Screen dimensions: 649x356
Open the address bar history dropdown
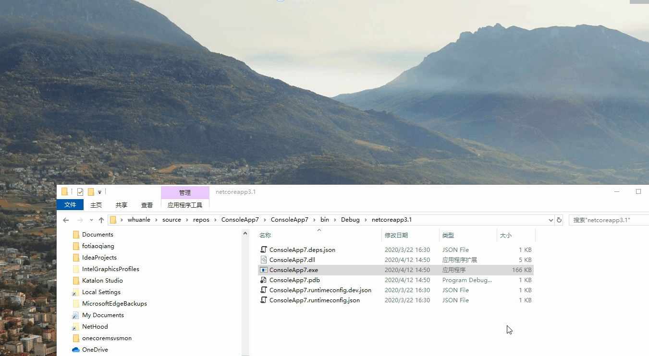pyautogui.click(x=551, y=220)
